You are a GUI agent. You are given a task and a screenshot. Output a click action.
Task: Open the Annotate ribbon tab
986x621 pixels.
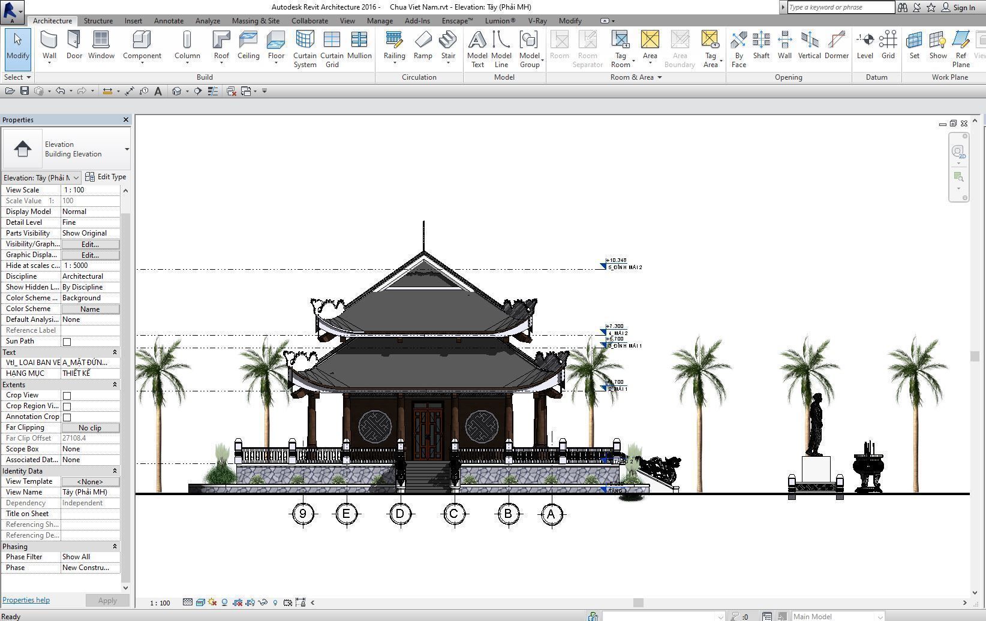(169, 21)
